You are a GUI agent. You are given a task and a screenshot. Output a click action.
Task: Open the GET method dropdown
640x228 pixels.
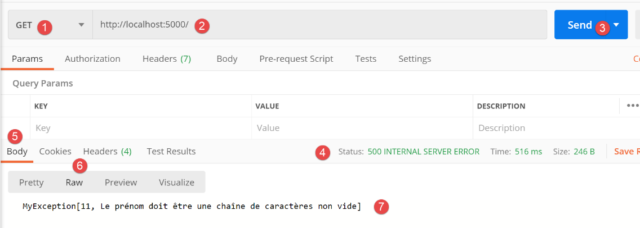(81, 25)
